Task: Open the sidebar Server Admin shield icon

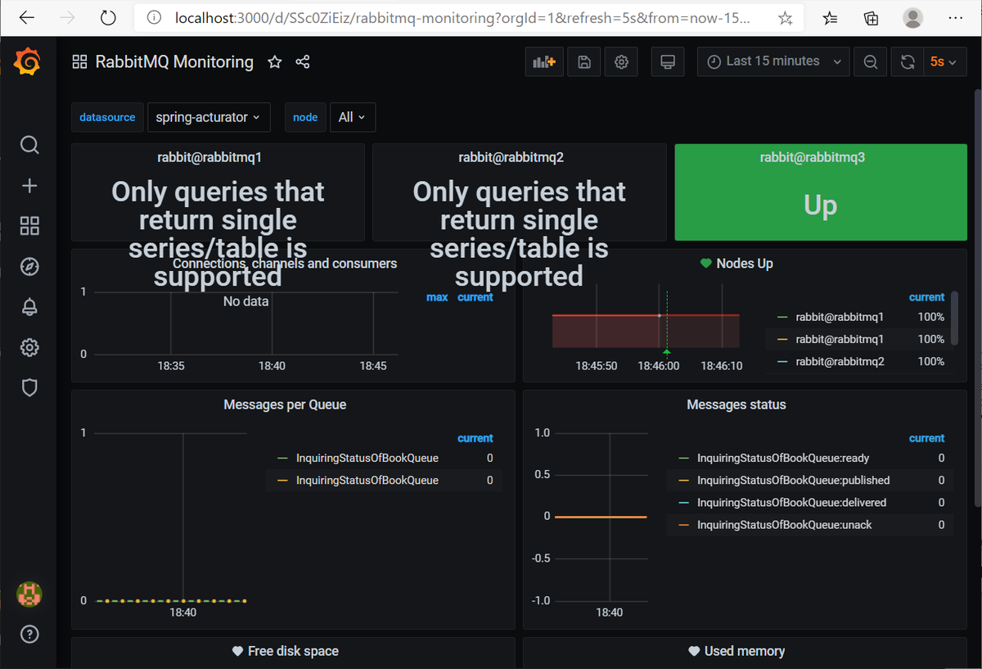Action: point(29,388)
